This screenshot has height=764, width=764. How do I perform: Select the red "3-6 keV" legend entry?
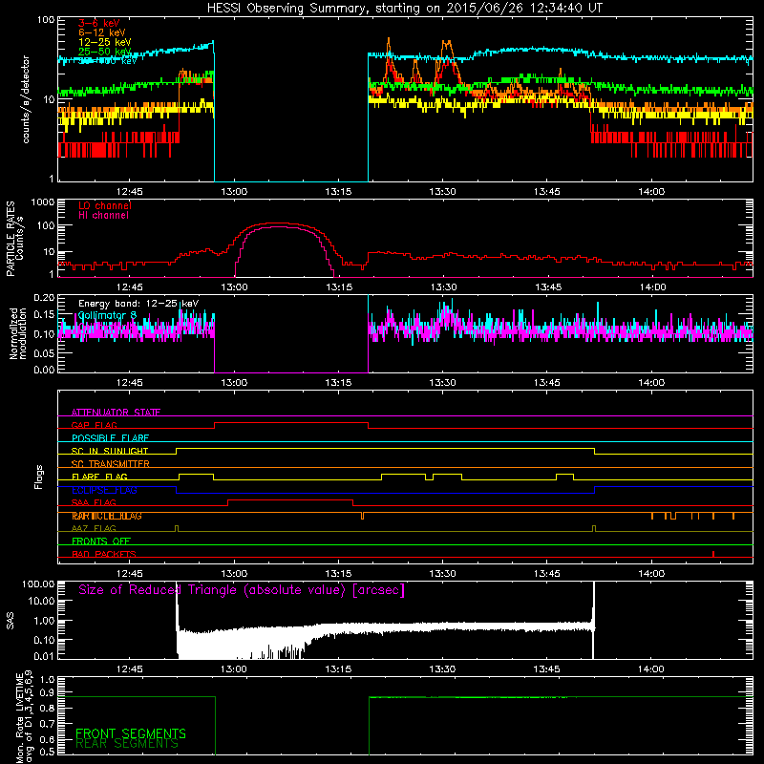point(99,23)
